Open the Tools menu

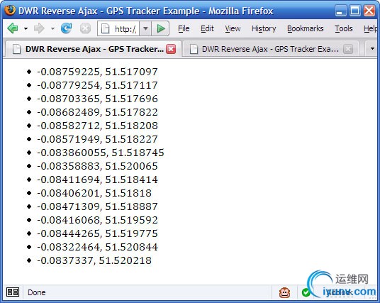[344, 28]
